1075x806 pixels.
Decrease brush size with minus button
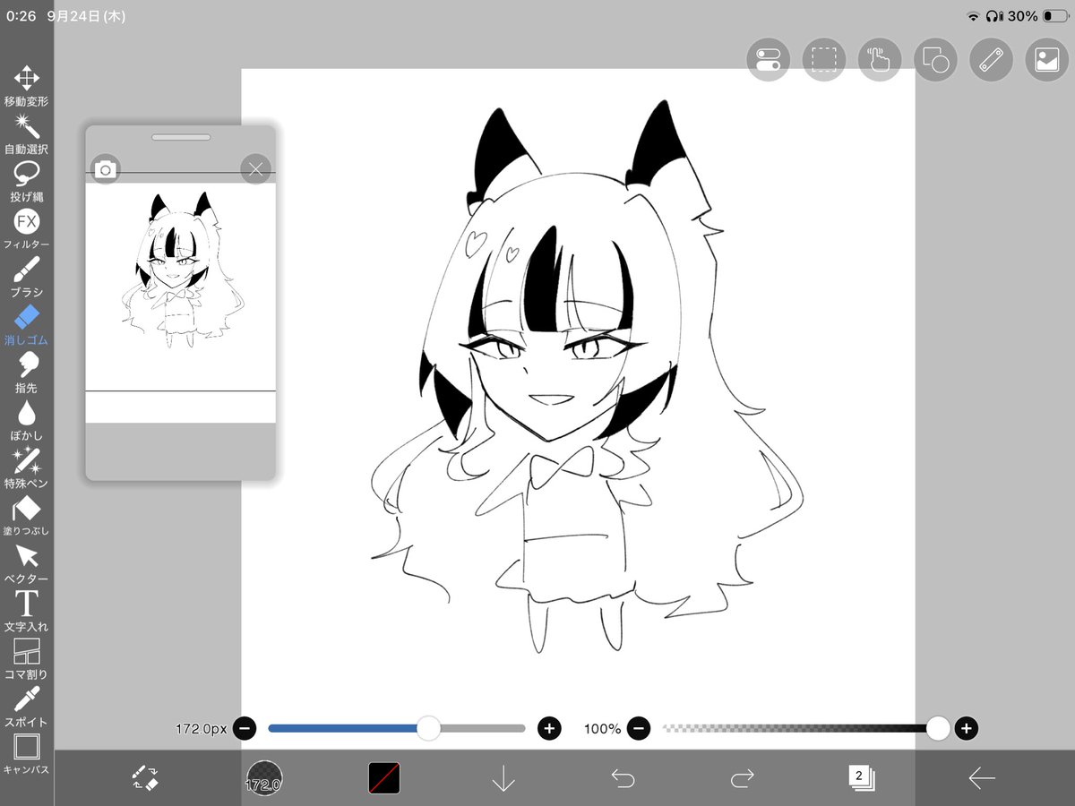pyautogui.click(x=245, y=729)
